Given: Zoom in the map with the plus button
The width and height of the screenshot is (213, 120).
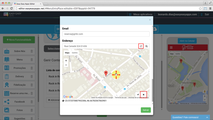Looking at the screenshot, I should (66, 61).
